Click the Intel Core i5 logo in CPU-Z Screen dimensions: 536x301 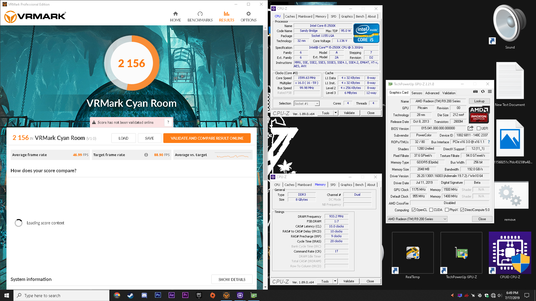coord(366,33)
